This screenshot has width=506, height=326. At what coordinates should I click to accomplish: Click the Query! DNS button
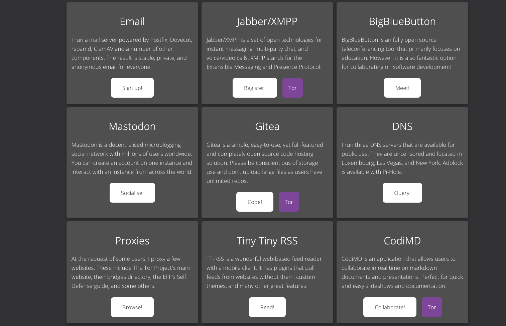[402, 193]
